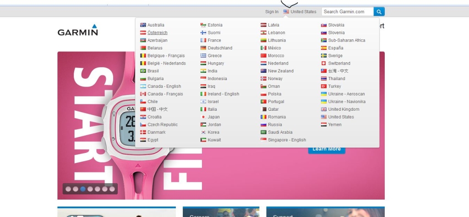Click the Switzerland flag icon
The width and height of the screenshot is (469, 217).
[x=324, y=63]
